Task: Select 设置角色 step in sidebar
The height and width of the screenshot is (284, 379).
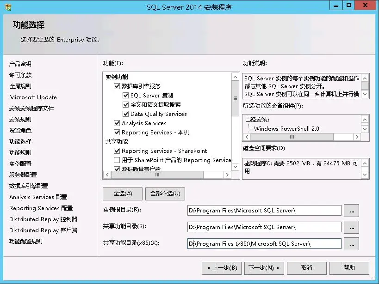Action: (20, 131)
